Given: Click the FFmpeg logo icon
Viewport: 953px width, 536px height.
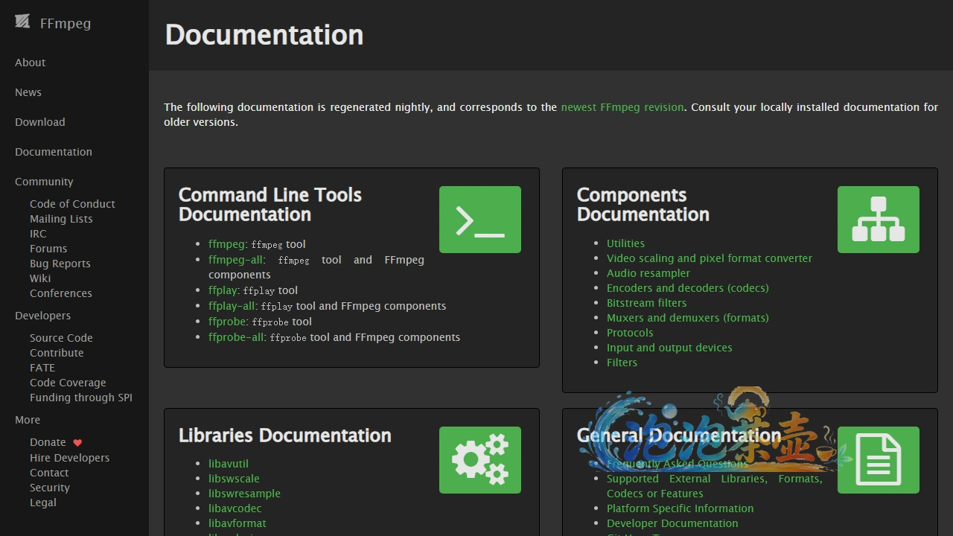Looking at the screenshot, I should [22, 22].
